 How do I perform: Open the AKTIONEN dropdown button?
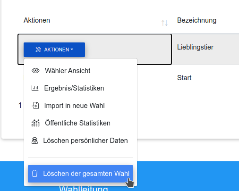(x=54, y=50)
